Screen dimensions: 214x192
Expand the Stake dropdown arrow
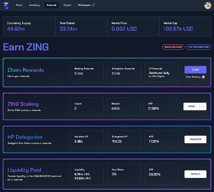203,106
